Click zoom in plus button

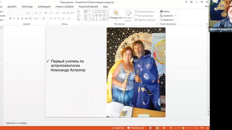click(x=196, y=128)
